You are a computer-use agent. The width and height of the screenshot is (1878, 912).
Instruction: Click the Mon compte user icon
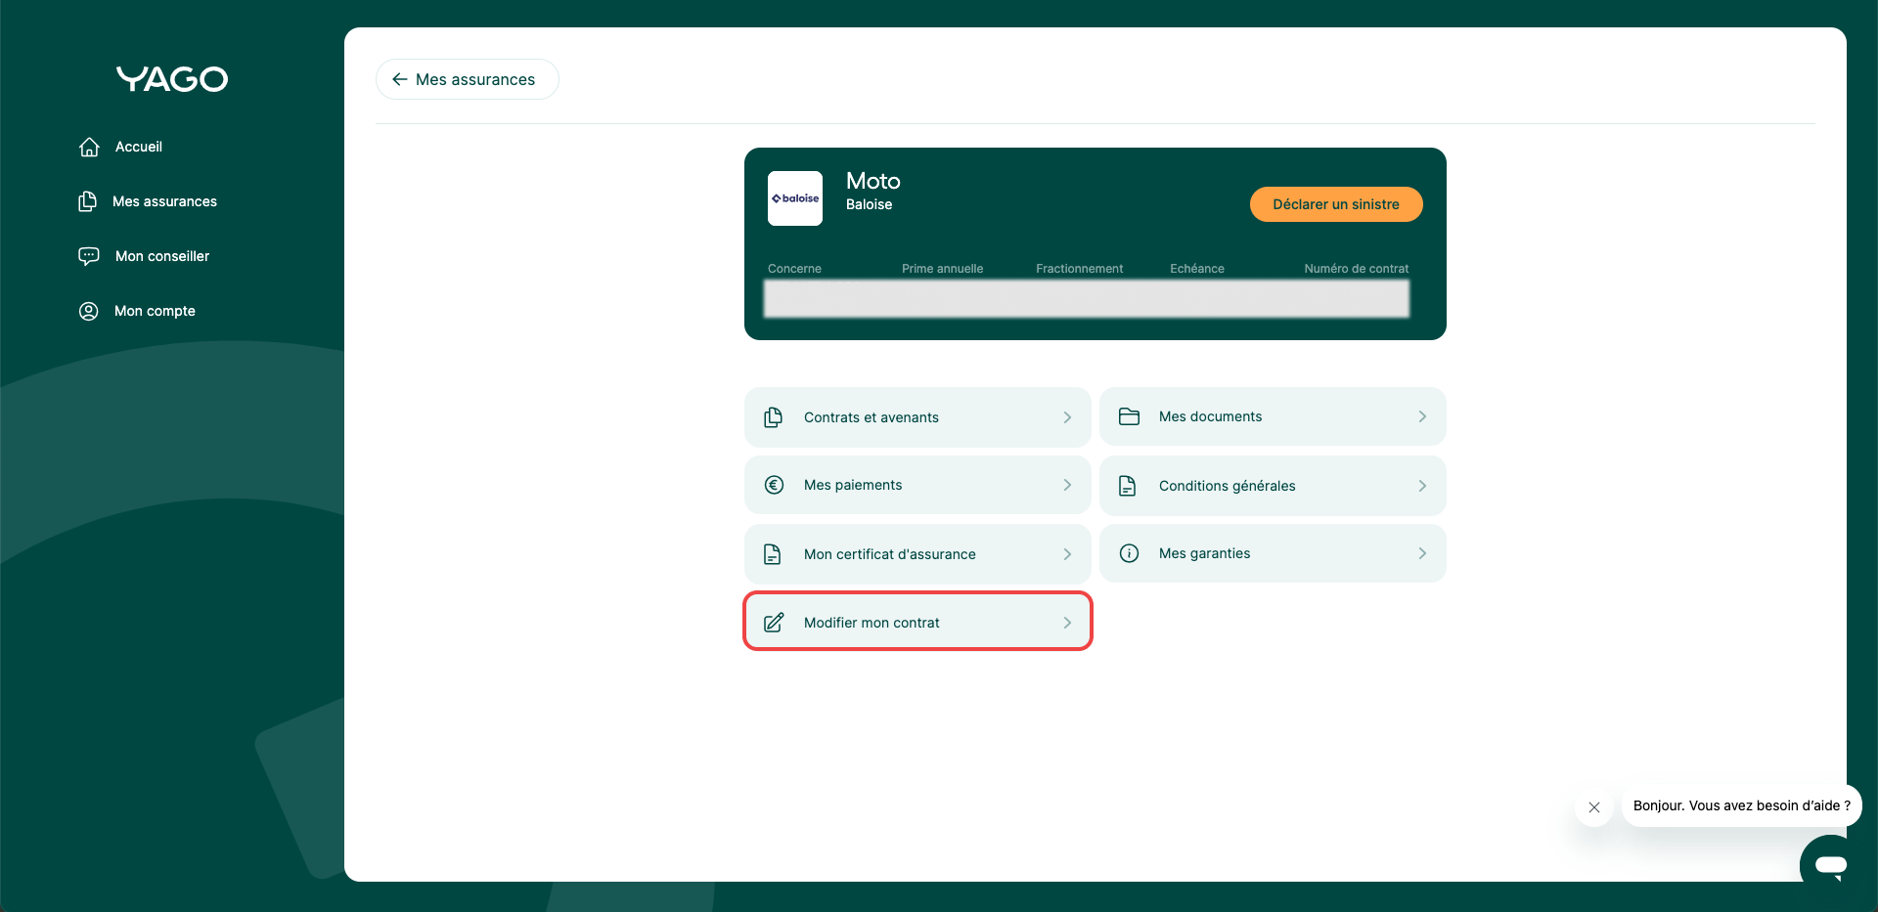coord(89,311)
